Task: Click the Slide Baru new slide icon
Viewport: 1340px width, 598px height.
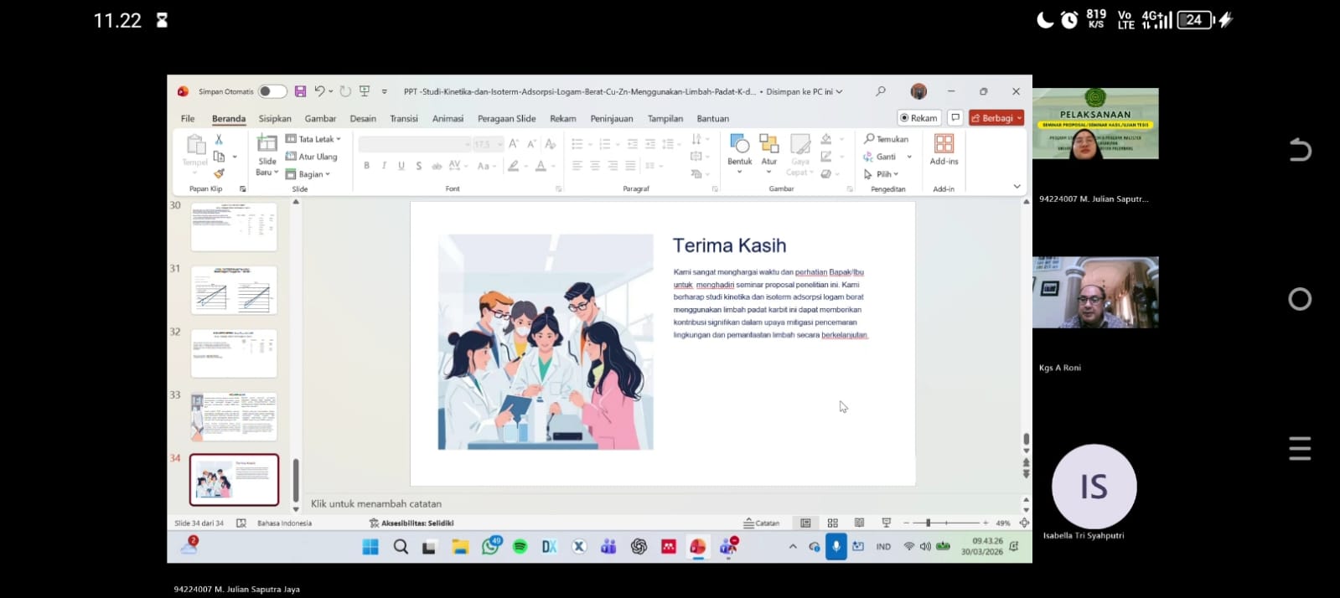Action: pos(266,144)
